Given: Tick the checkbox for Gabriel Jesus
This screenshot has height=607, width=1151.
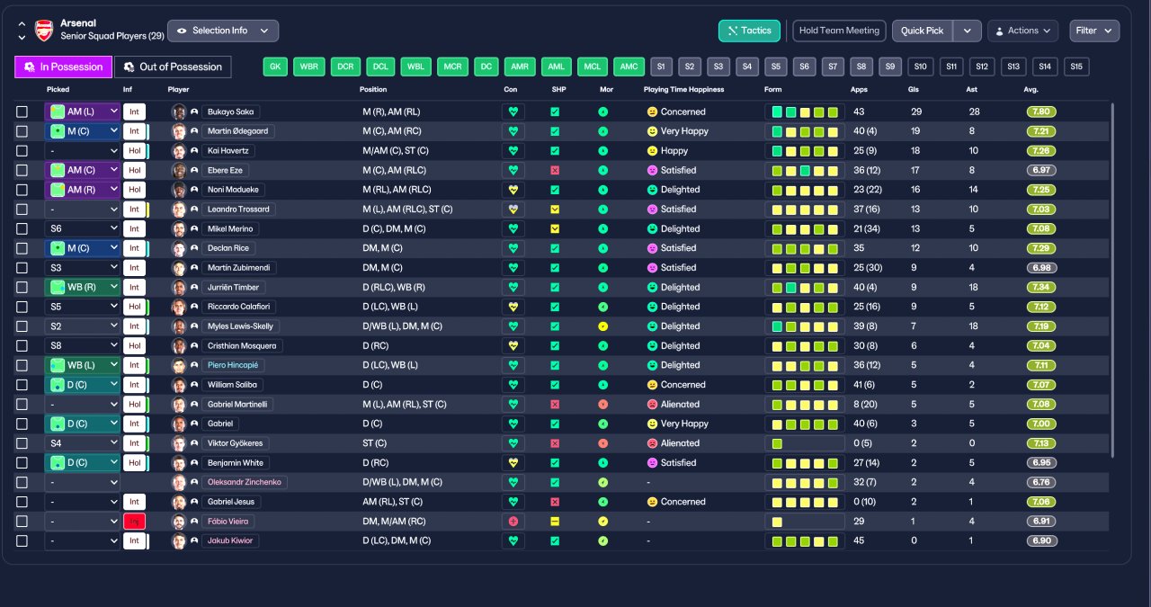Looking at the screenshot, I should [x=22, y=502].
